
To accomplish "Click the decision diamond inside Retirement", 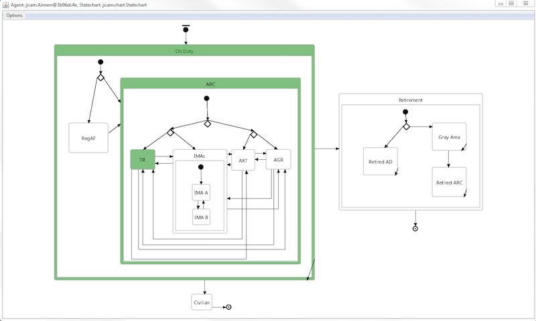I will tap(406, 126).
